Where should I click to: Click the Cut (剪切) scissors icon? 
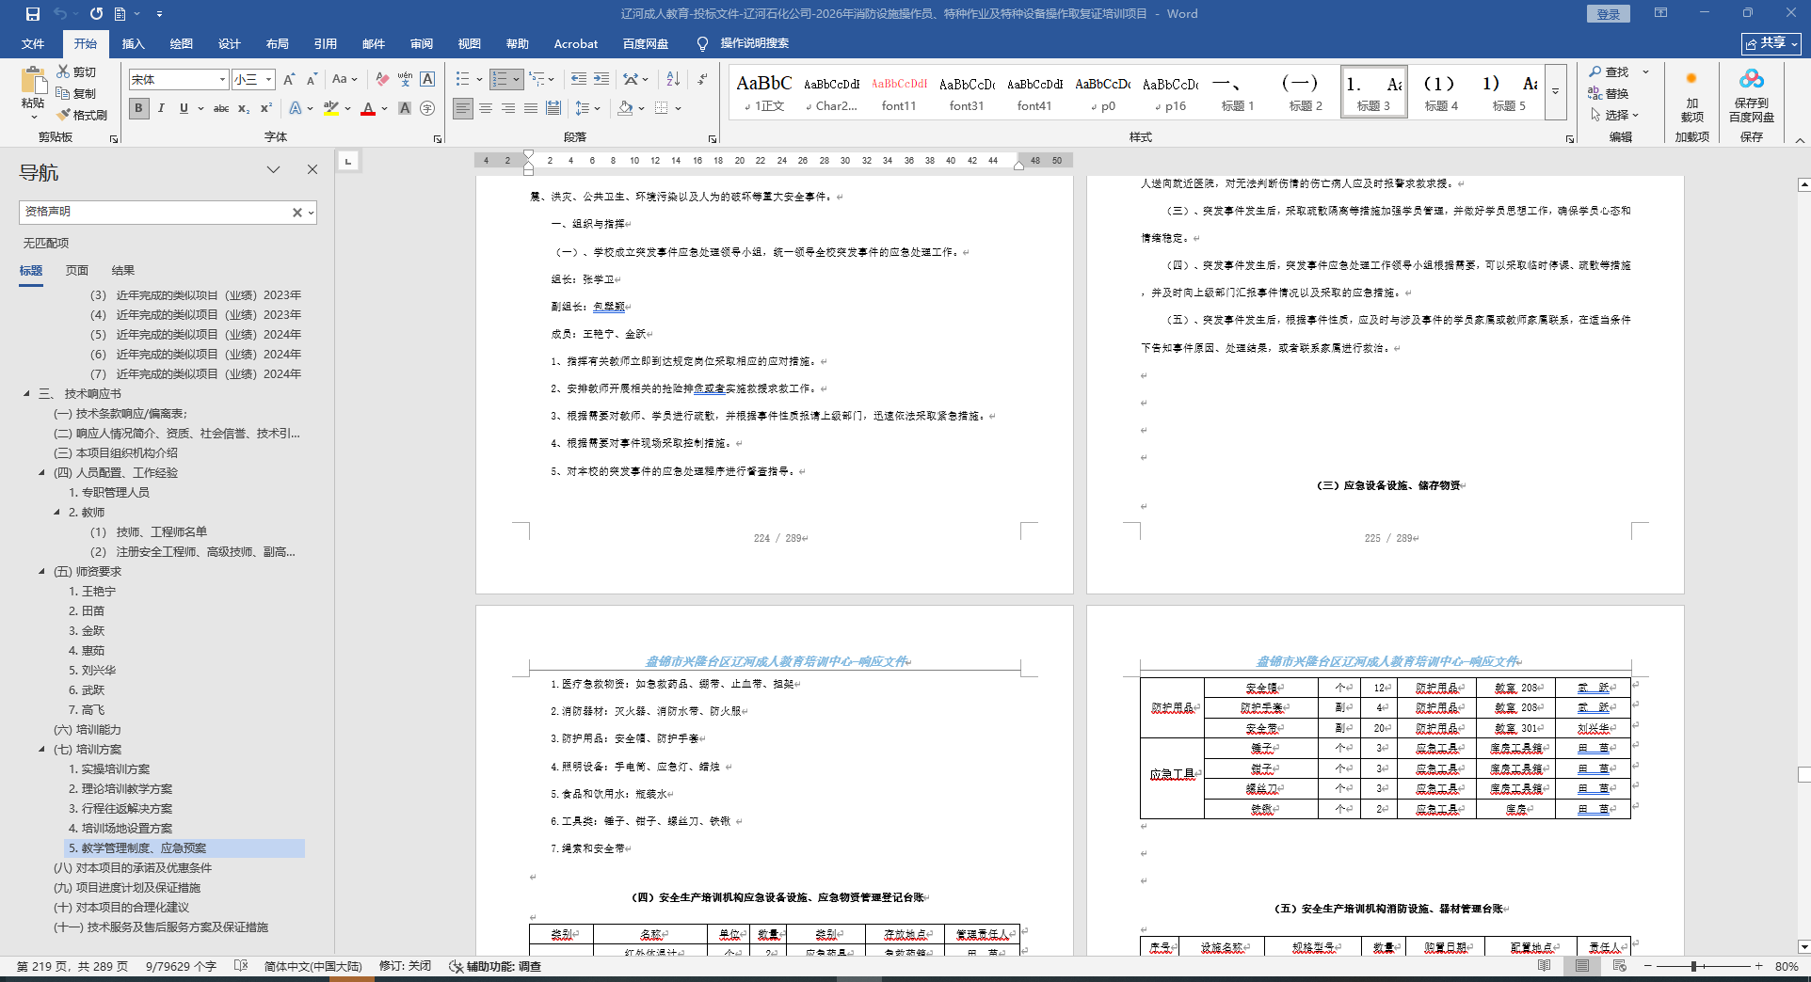[63, 71]
